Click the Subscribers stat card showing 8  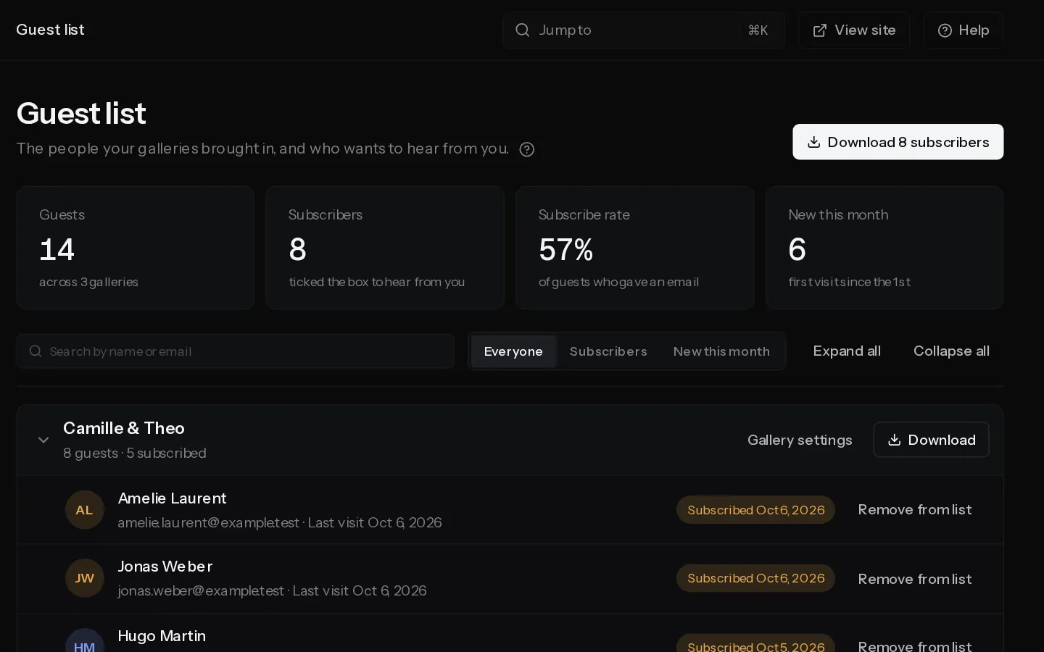(x=385, y=248)
